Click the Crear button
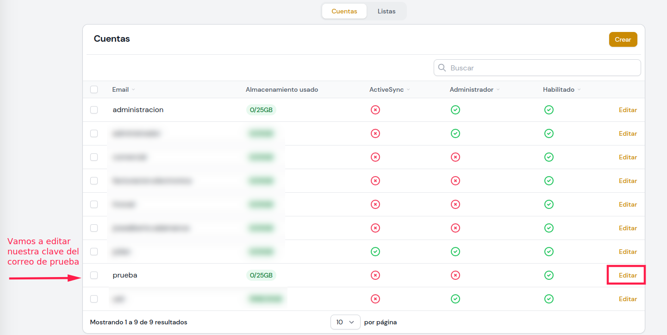The width and height of the screenshot is (667, 335). (623, 39)
